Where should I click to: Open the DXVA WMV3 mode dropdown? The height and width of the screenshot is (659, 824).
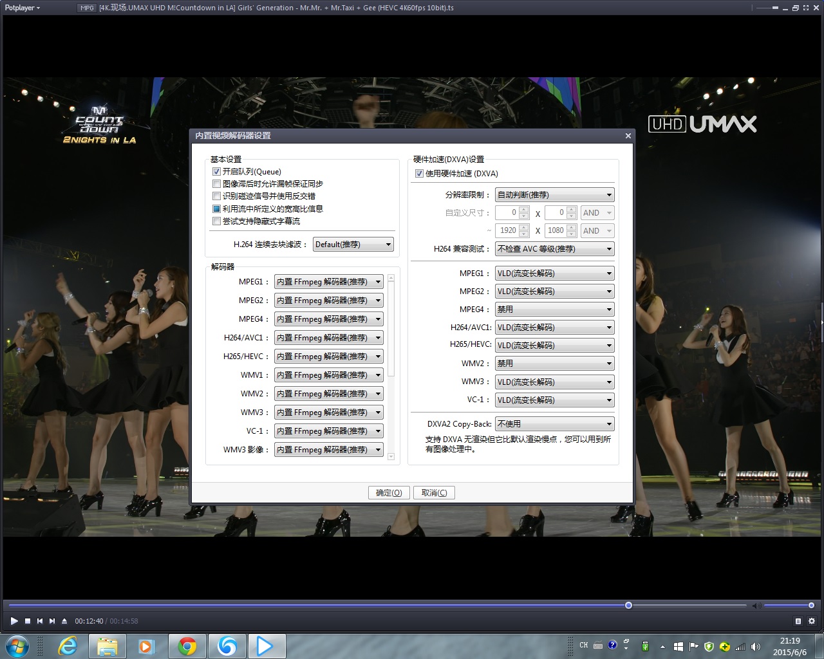(555, 382)
